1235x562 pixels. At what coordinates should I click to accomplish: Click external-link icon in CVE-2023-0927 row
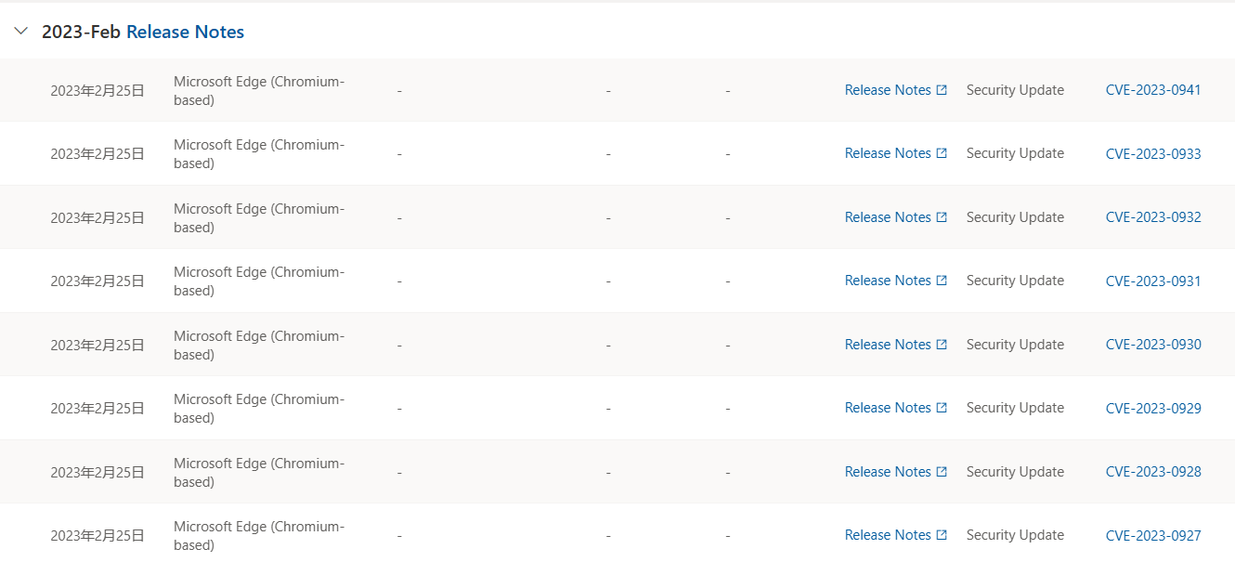tap(942, 535)
